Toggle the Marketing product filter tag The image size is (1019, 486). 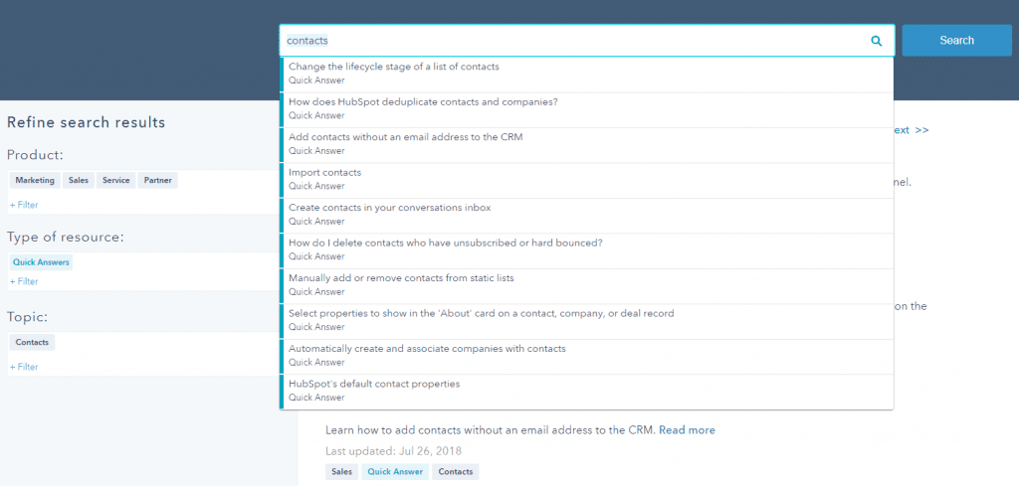click(x=35, y=180)
